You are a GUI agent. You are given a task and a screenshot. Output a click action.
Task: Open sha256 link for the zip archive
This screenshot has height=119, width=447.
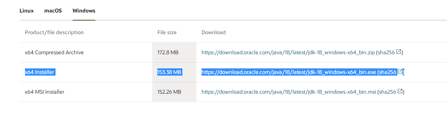pyautogui.click(x=387, y=52)
